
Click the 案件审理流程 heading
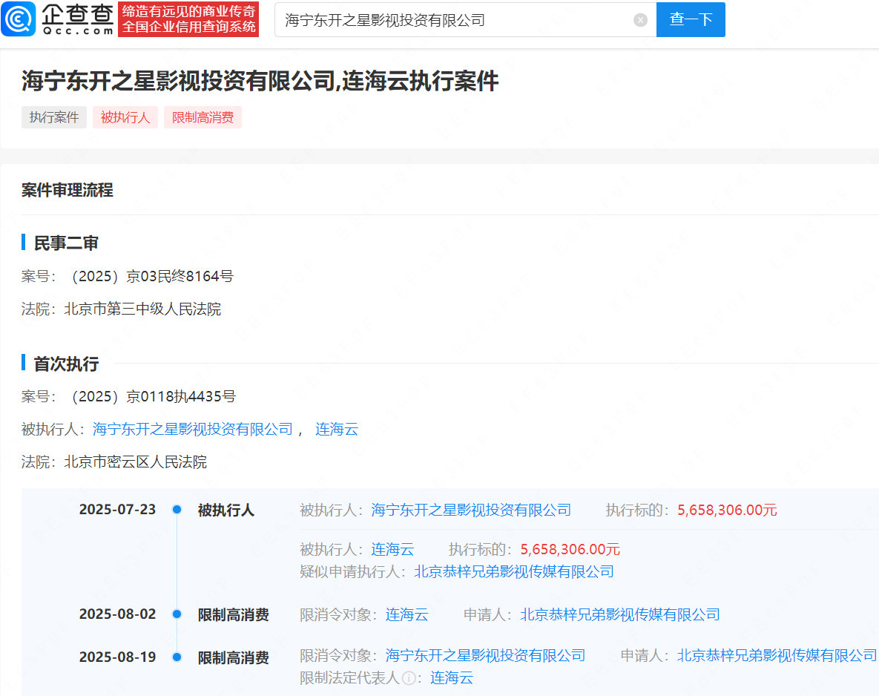[68, 190]
